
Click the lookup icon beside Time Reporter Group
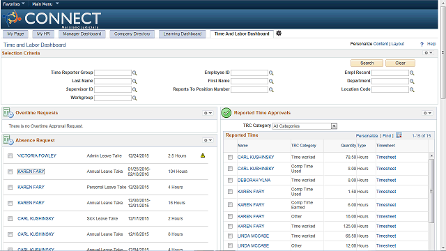tap(134, 73)
